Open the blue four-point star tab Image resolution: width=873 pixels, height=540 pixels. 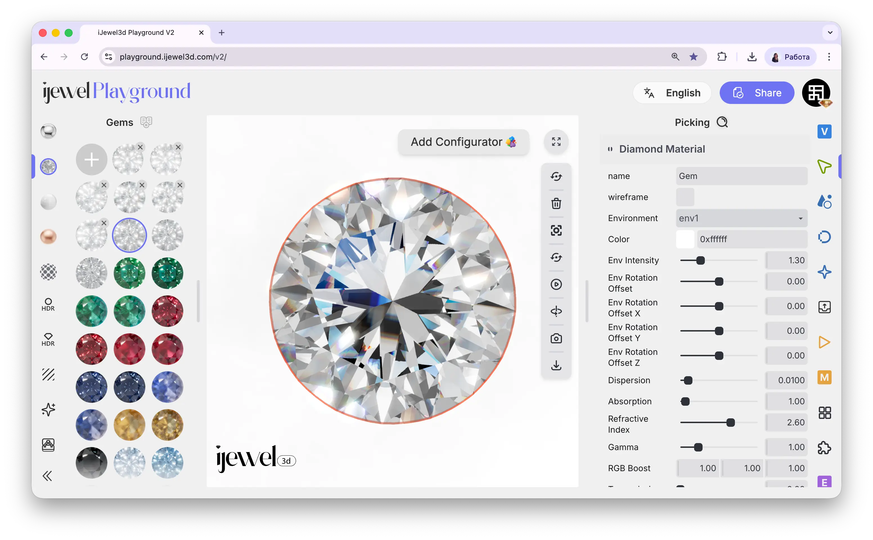click(x=824, y=272)
